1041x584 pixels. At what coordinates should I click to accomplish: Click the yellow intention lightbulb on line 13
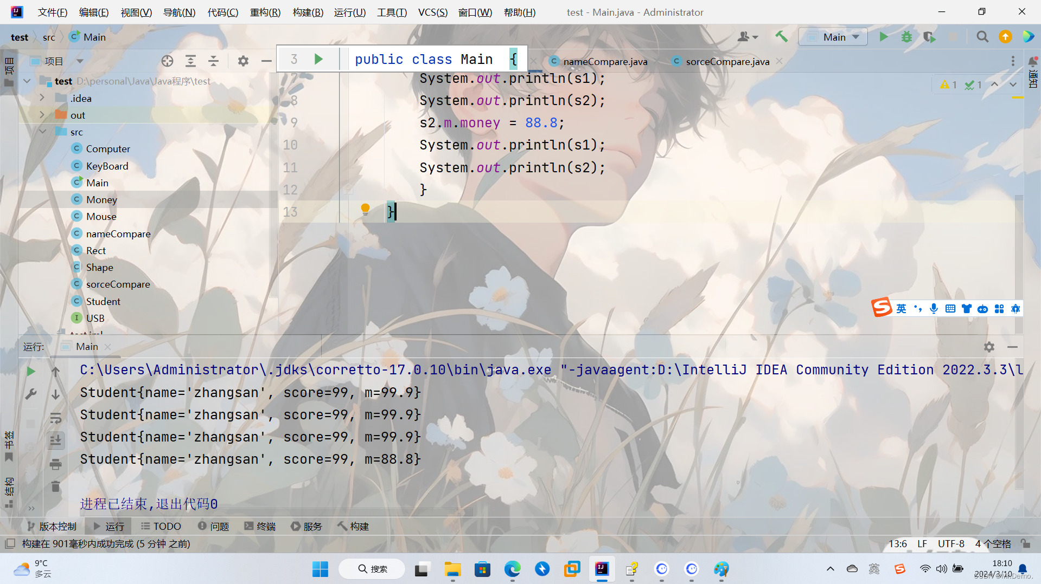(365, 210)
